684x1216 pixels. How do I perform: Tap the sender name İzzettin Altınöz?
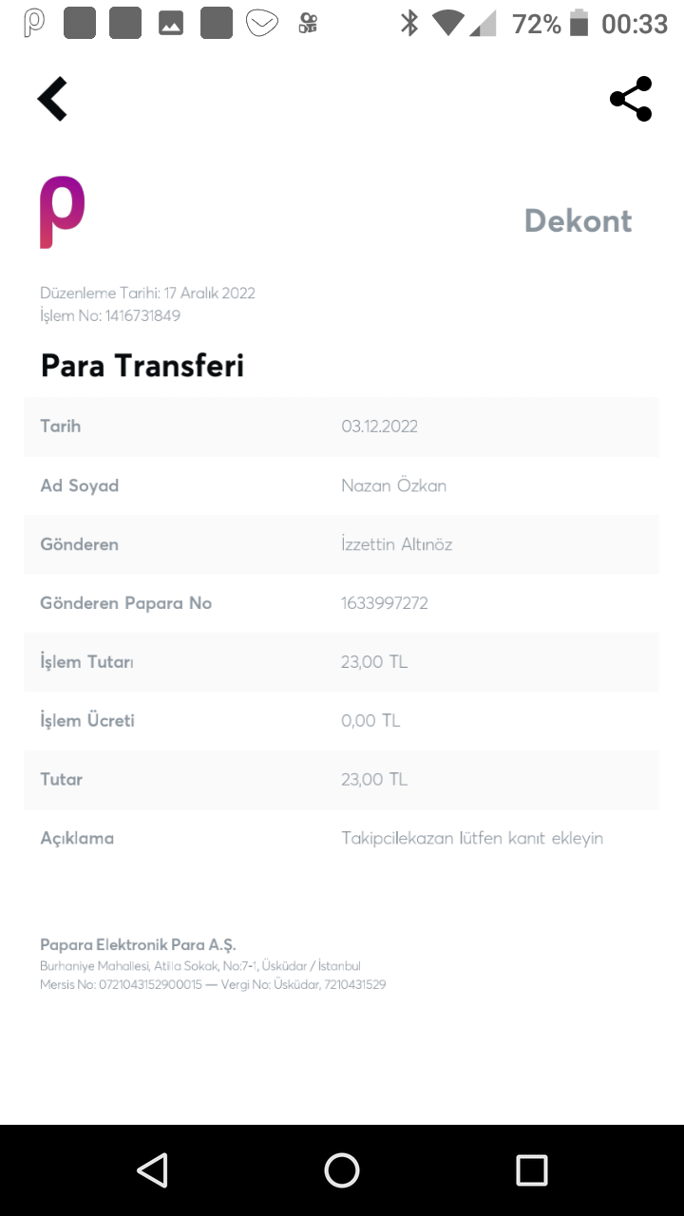[397, 544]
